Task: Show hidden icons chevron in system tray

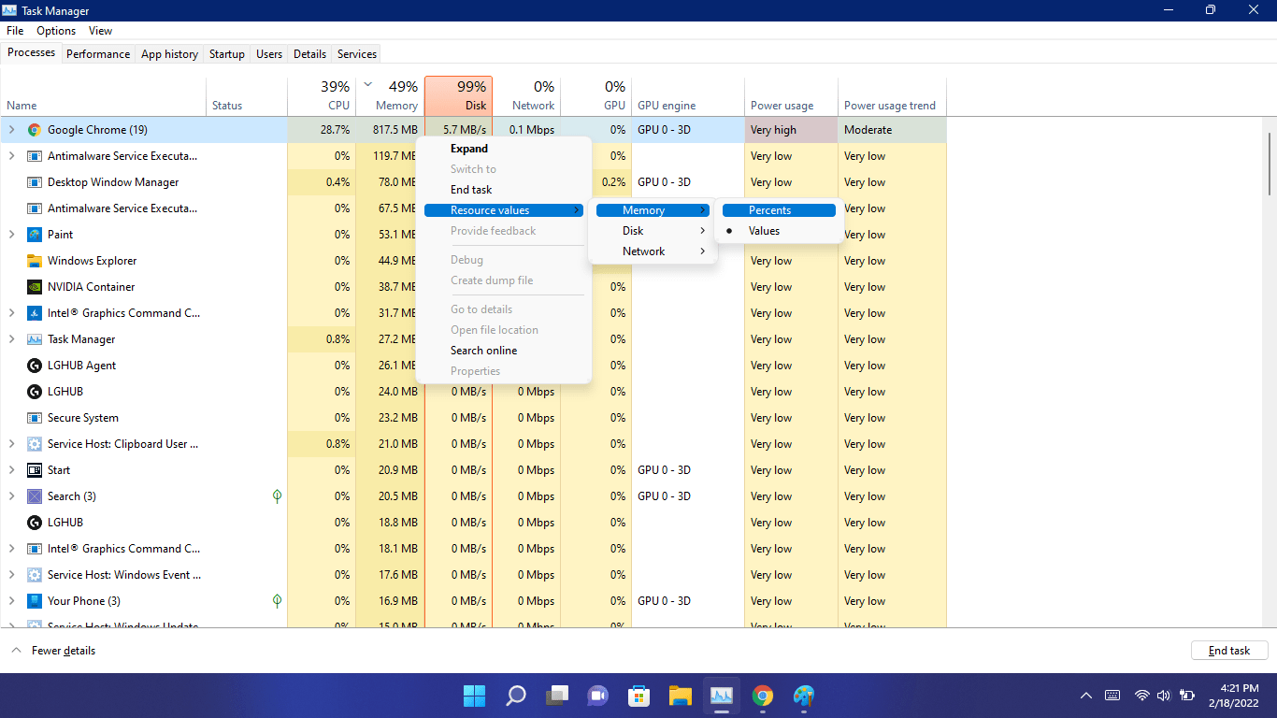Action: click(x=1086, y=696)
